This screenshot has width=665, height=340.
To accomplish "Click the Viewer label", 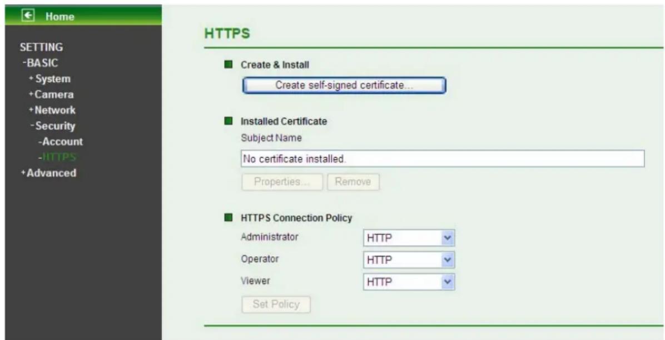I will pos(255,281).
